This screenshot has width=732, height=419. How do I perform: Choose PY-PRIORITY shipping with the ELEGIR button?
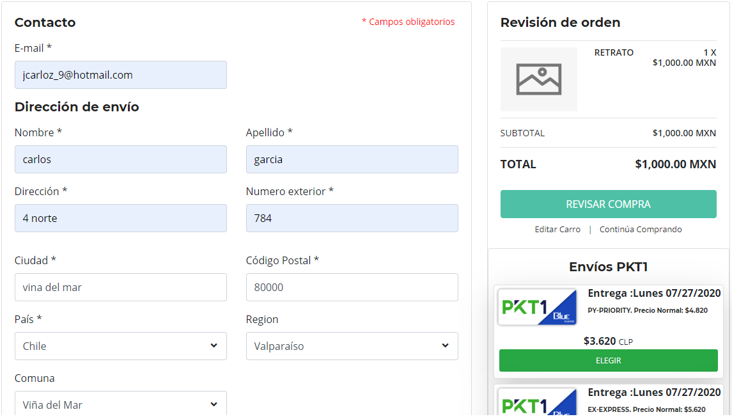[608, 361]
